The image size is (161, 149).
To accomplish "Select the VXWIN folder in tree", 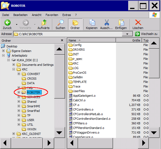I will [x=31, y=129].
